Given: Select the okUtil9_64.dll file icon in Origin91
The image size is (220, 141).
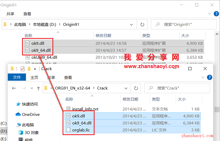Looking at the screenshot, I should point(27,57).
